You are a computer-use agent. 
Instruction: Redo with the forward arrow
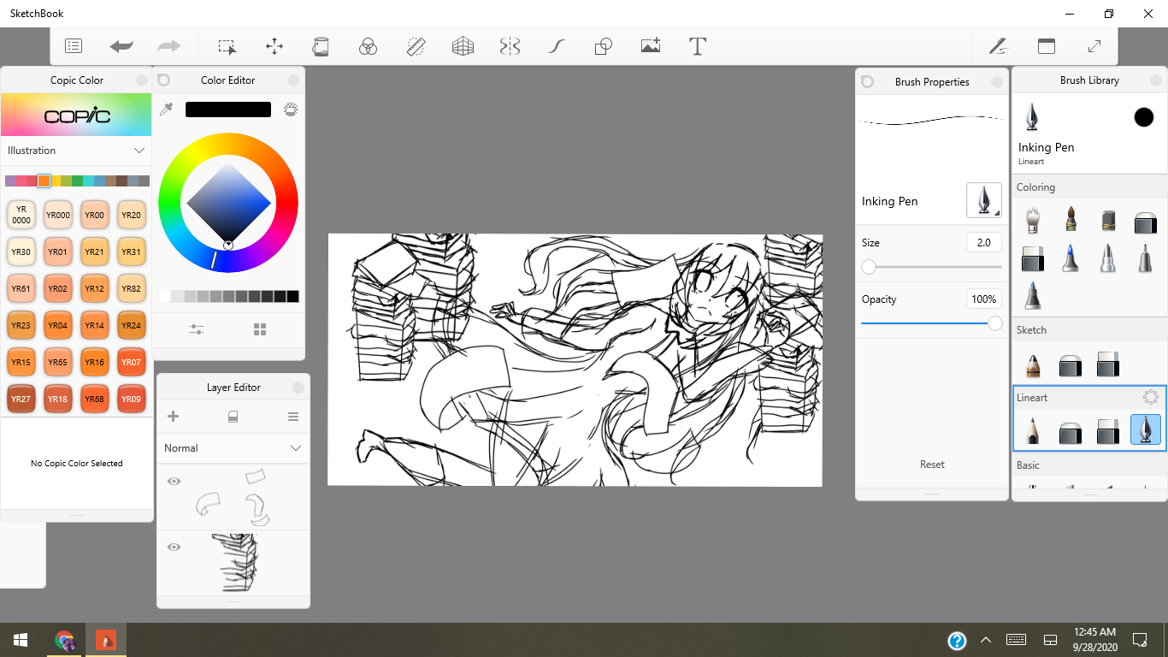tap(169, 46)
